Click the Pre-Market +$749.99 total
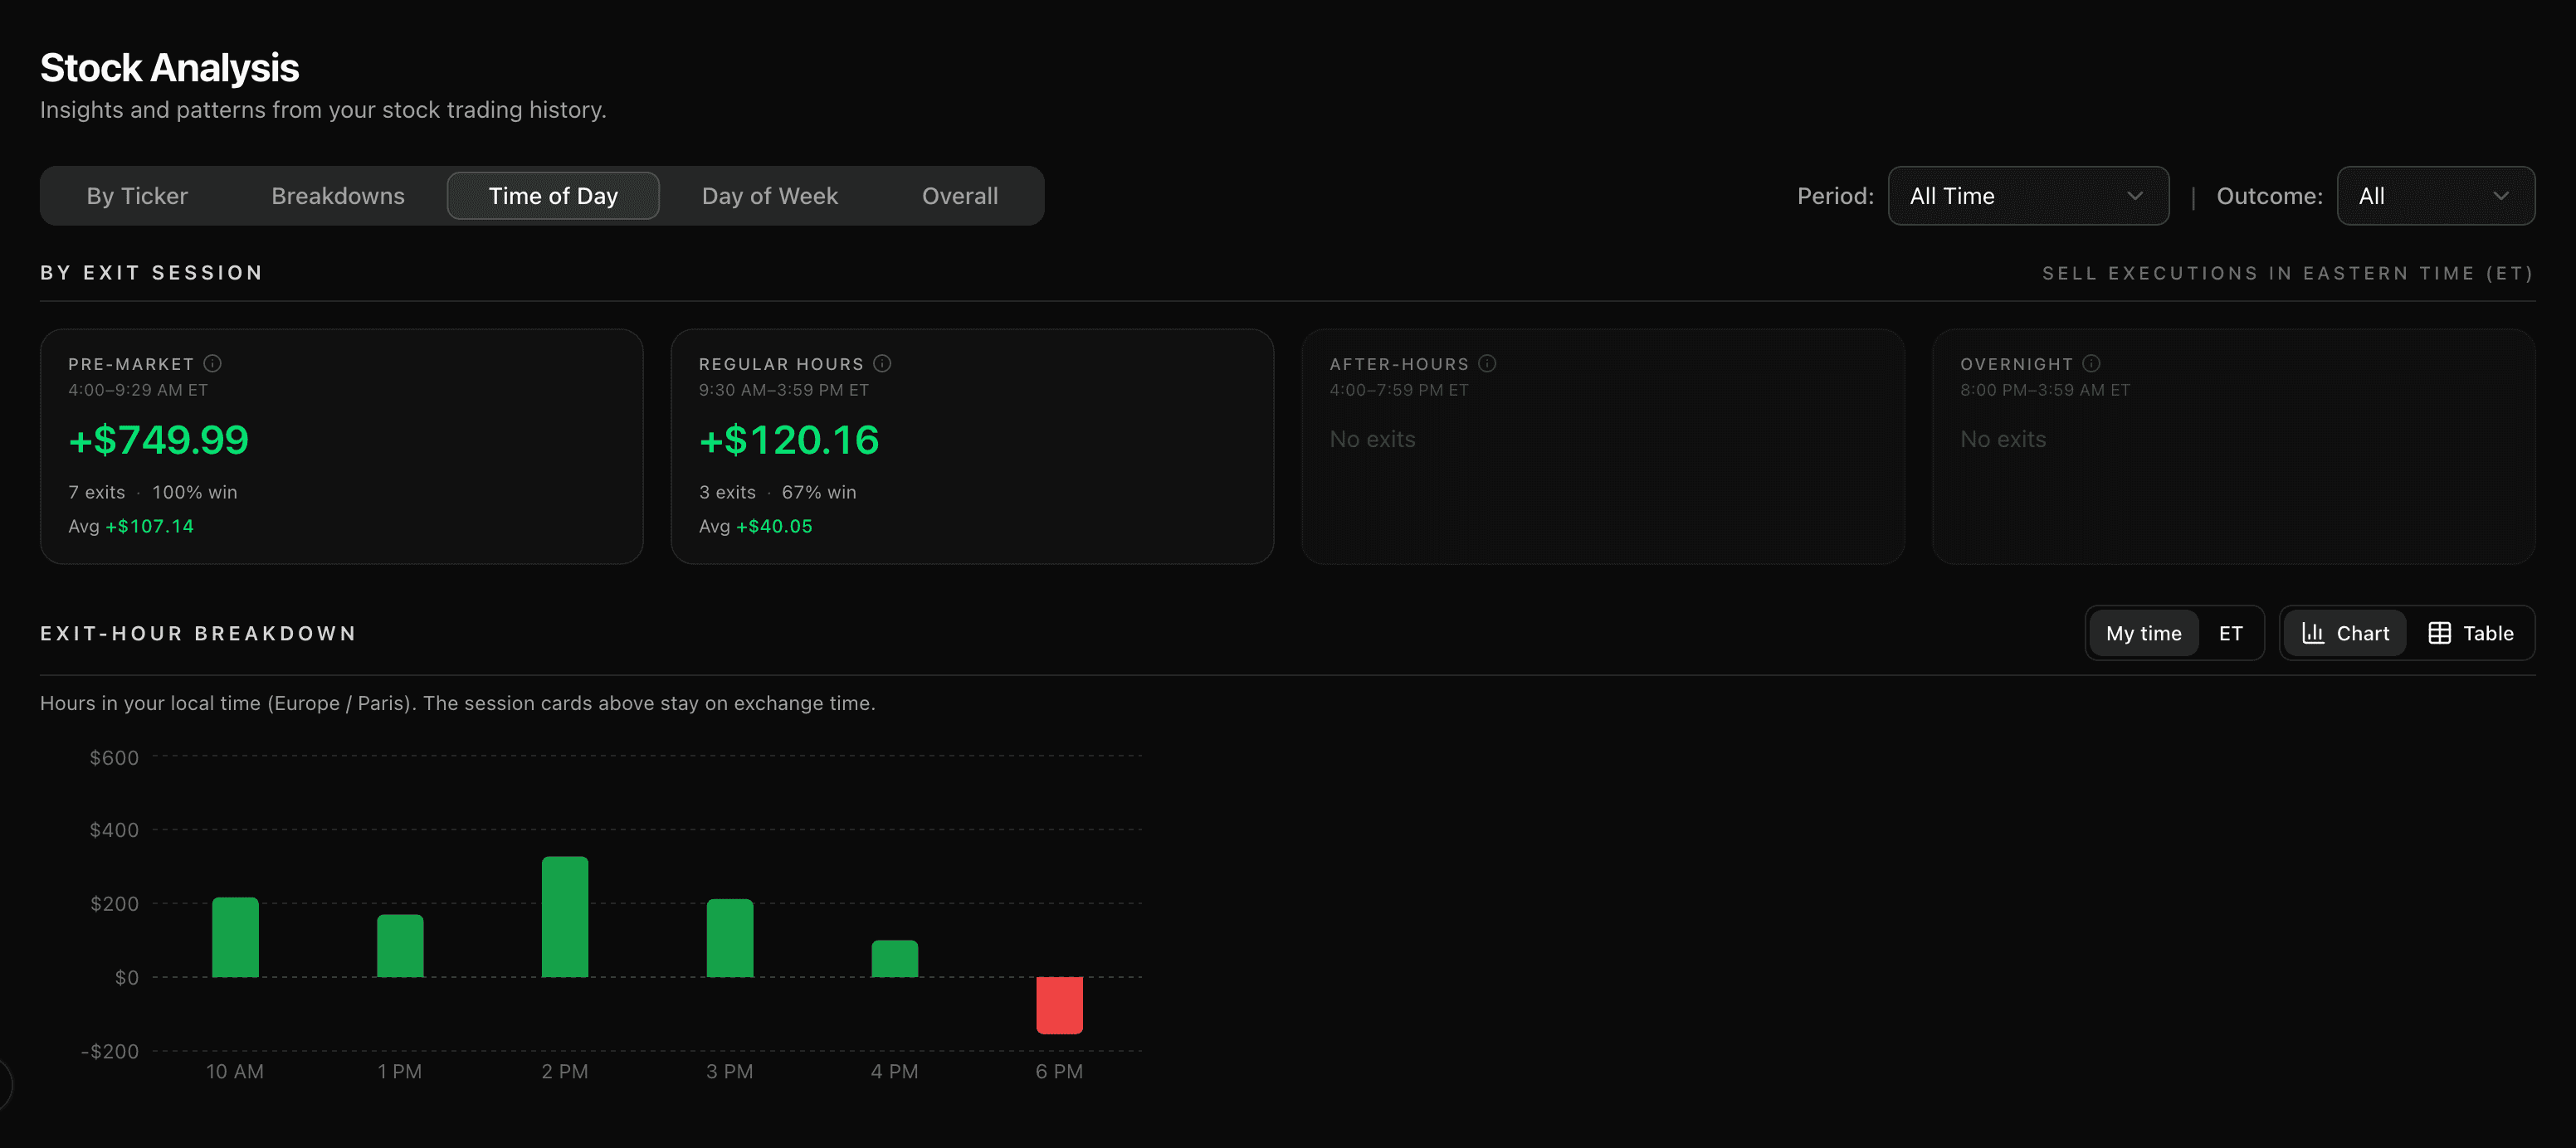Image resolution: width=2576 pixels, height=1148 pixels. tap(158, 440)
